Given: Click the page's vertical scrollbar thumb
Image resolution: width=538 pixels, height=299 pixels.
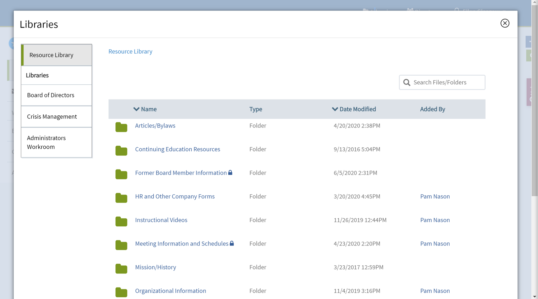Looking at the screenshot, I should click(x=534, y=101).
